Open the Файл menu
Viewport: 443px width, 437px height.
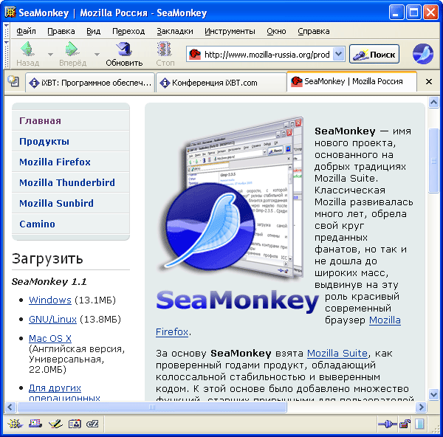point(26,31)
